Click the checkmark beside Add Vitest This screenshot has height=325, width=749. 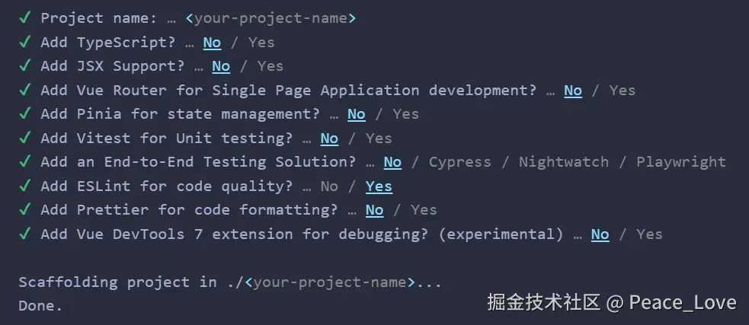tap(25, 138)
